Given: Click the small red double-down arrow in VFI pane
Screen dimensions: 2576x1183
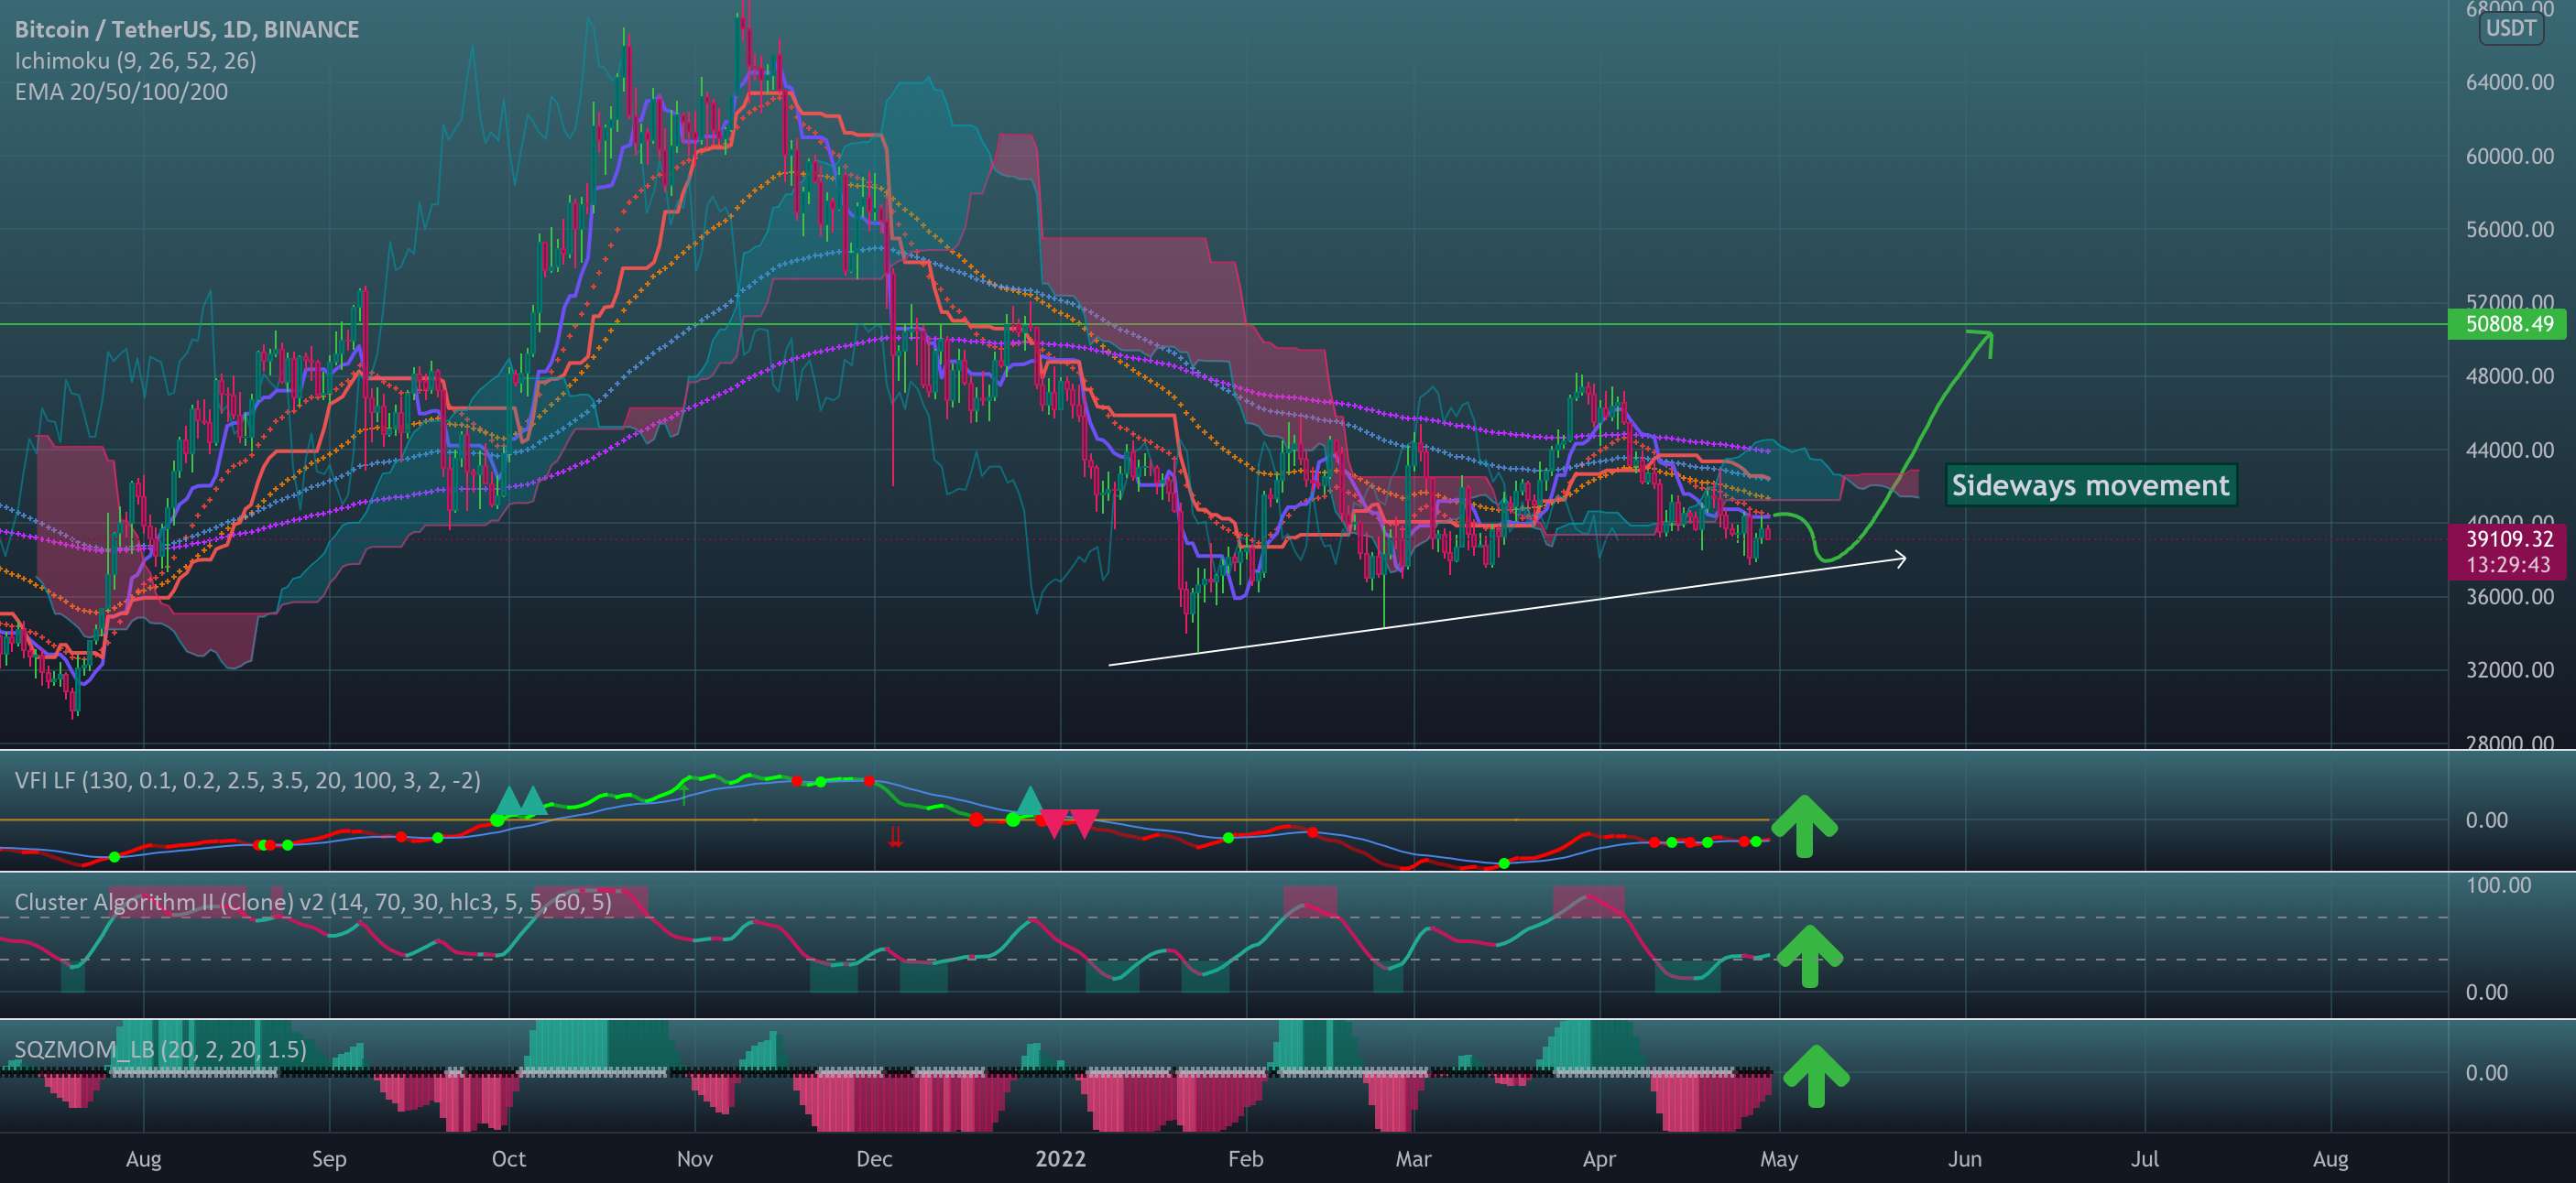Looking at the screenshot, I should pyautogui.click(x=895, y=837).
